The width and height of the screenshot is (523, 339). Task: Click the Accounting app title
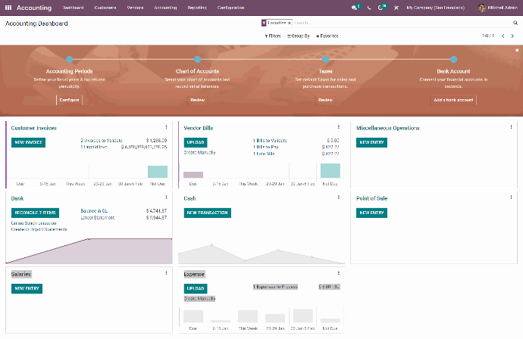pos(34,8)
